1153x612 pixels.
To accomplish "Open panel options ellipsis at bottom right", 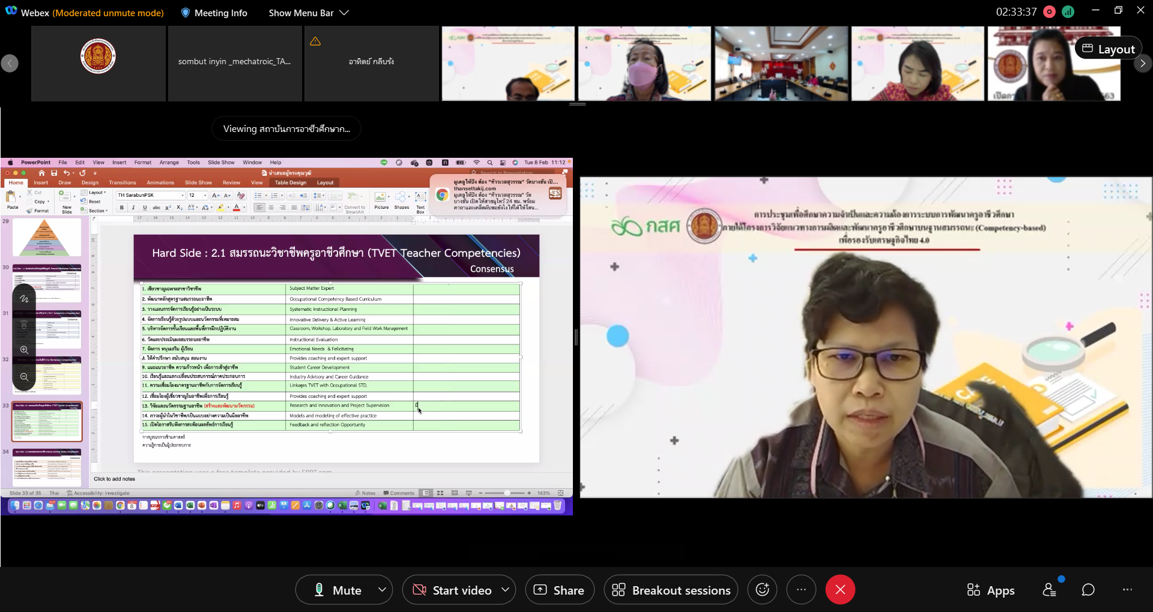I will pos(1127,590).
